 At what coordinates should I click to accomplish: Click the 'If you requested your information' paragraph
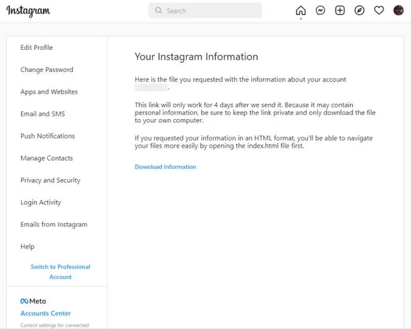coord(254,142)
